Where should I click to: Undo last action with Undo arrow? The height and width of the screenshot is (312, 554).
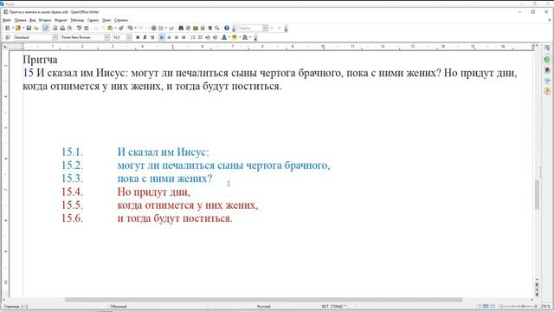point(130,28)
